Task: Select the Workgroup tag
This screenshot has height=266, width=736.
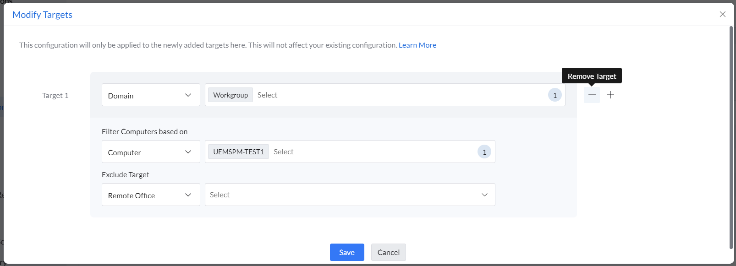Action: point(231,95)
